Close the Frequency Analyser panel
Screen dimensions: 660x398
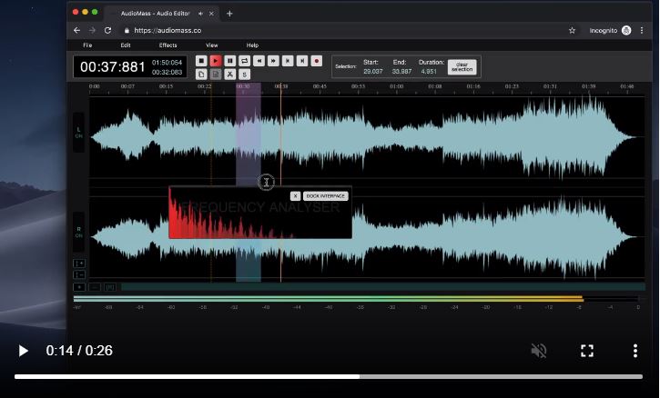(295, 196)
